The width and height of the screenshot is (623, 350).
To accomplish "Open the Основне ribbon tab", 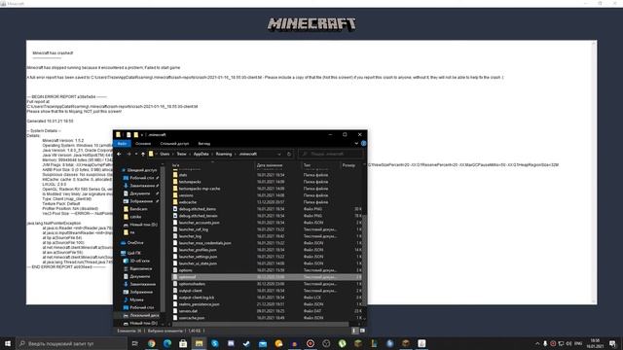I will pos(143,143).
